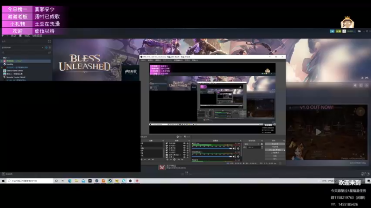The image size is (371, 208).
Task: Click the blue announcement icon in Steam title bar
Action: pyautogui.click(x=332, y=31)
